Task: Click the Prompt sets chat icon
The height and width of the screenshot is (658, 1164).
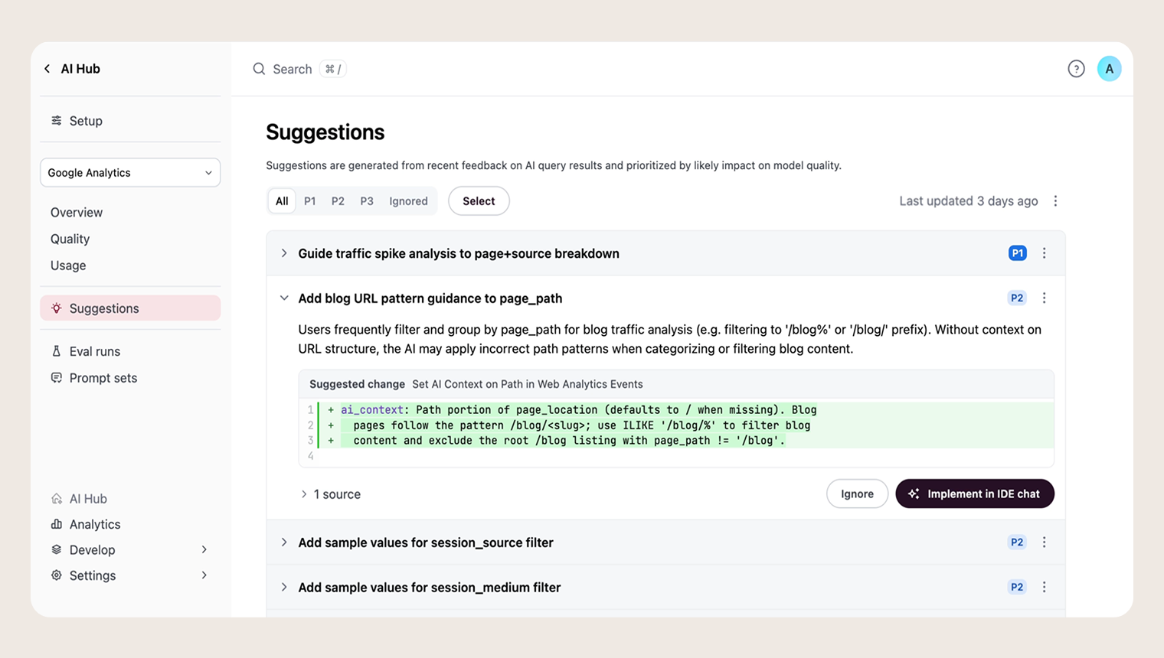Action: pos(57,378)
